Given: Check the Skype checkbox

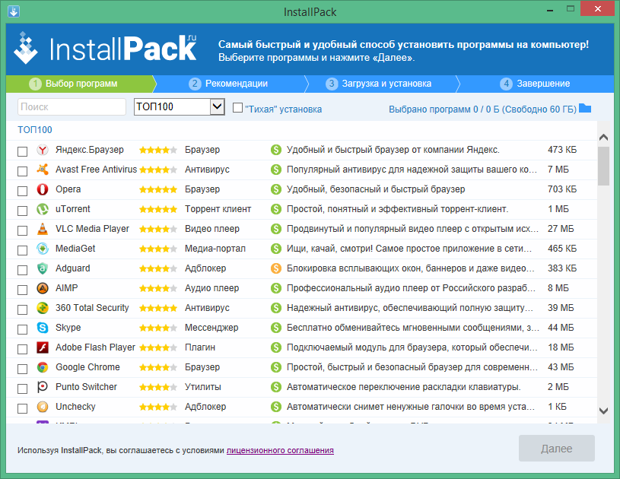Looking at the screenshot, I should [x=23, y=329].
